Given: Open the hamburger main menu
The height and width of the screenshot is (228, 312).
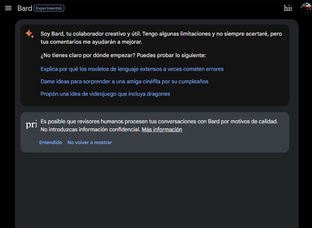Looking at the screenshot, I should 8,8.
